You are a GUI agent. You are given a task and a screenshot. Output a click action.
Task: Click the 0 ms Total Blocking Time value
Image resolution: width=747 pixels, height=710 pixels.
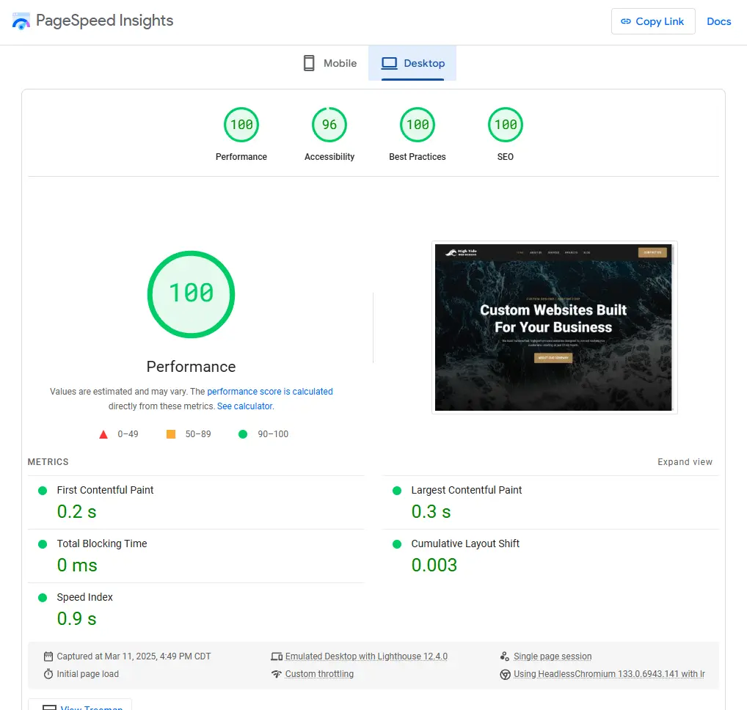pos(77,566)
